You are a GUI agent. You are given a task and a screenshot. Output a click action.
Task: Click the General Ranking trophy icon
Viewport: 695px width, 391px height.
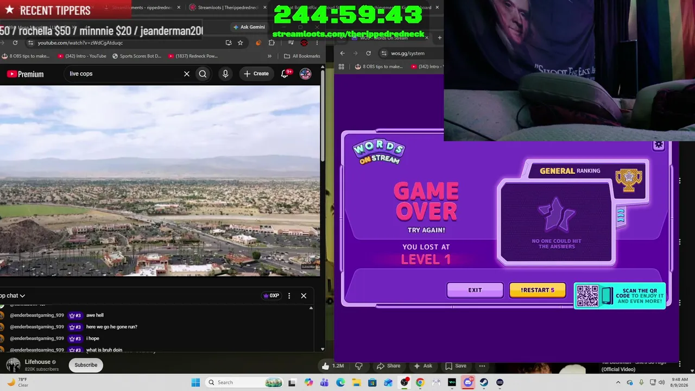(x=629, y=180)
